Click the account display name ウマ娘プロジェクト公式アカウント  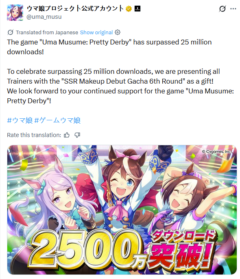coord(75,9)
